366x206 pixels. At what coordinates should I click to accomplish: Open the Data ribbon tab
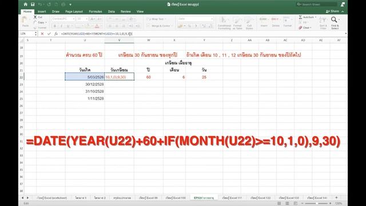[112, 11]
